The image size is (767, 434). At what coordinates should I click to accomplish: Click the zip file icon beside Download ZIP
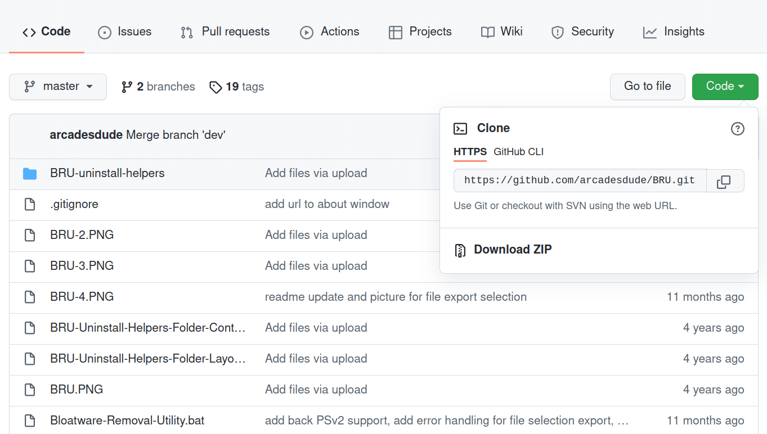(460, 250)
